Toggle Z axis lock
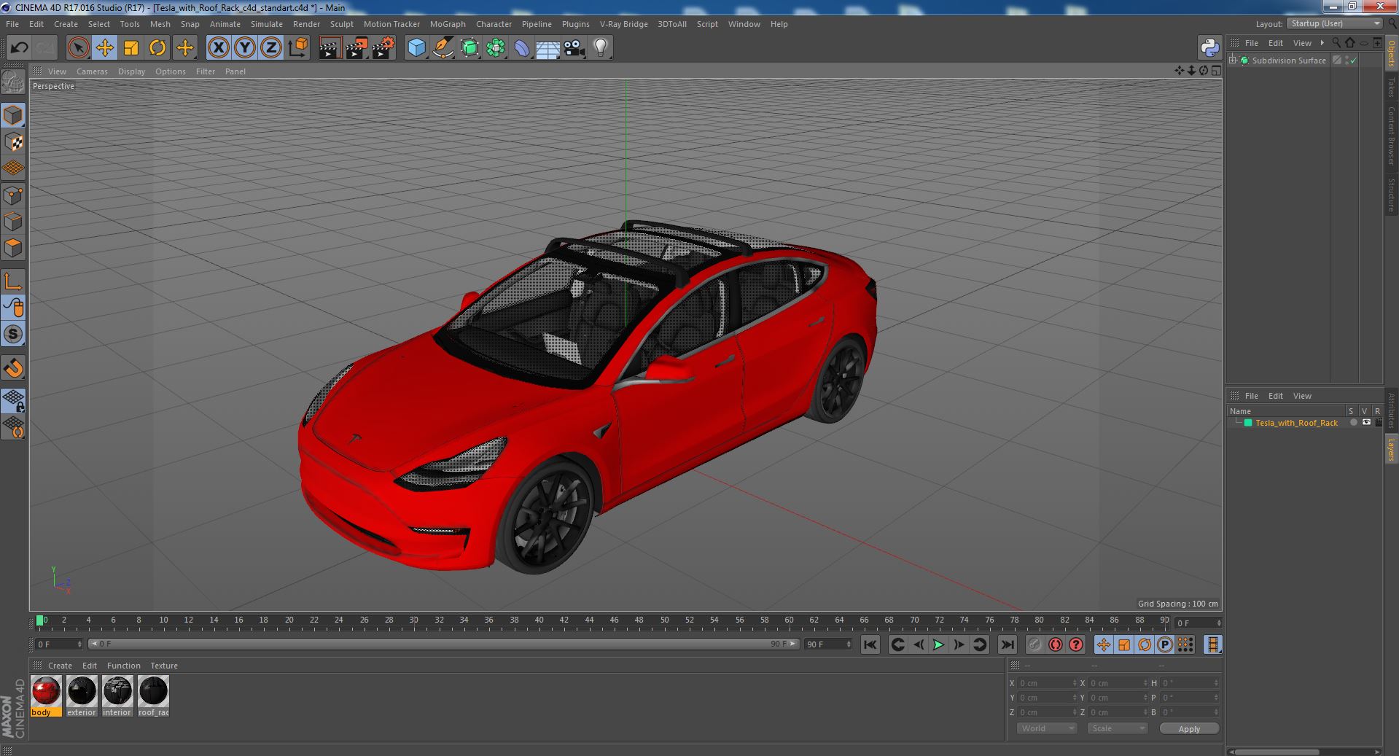 coord(271,48)
